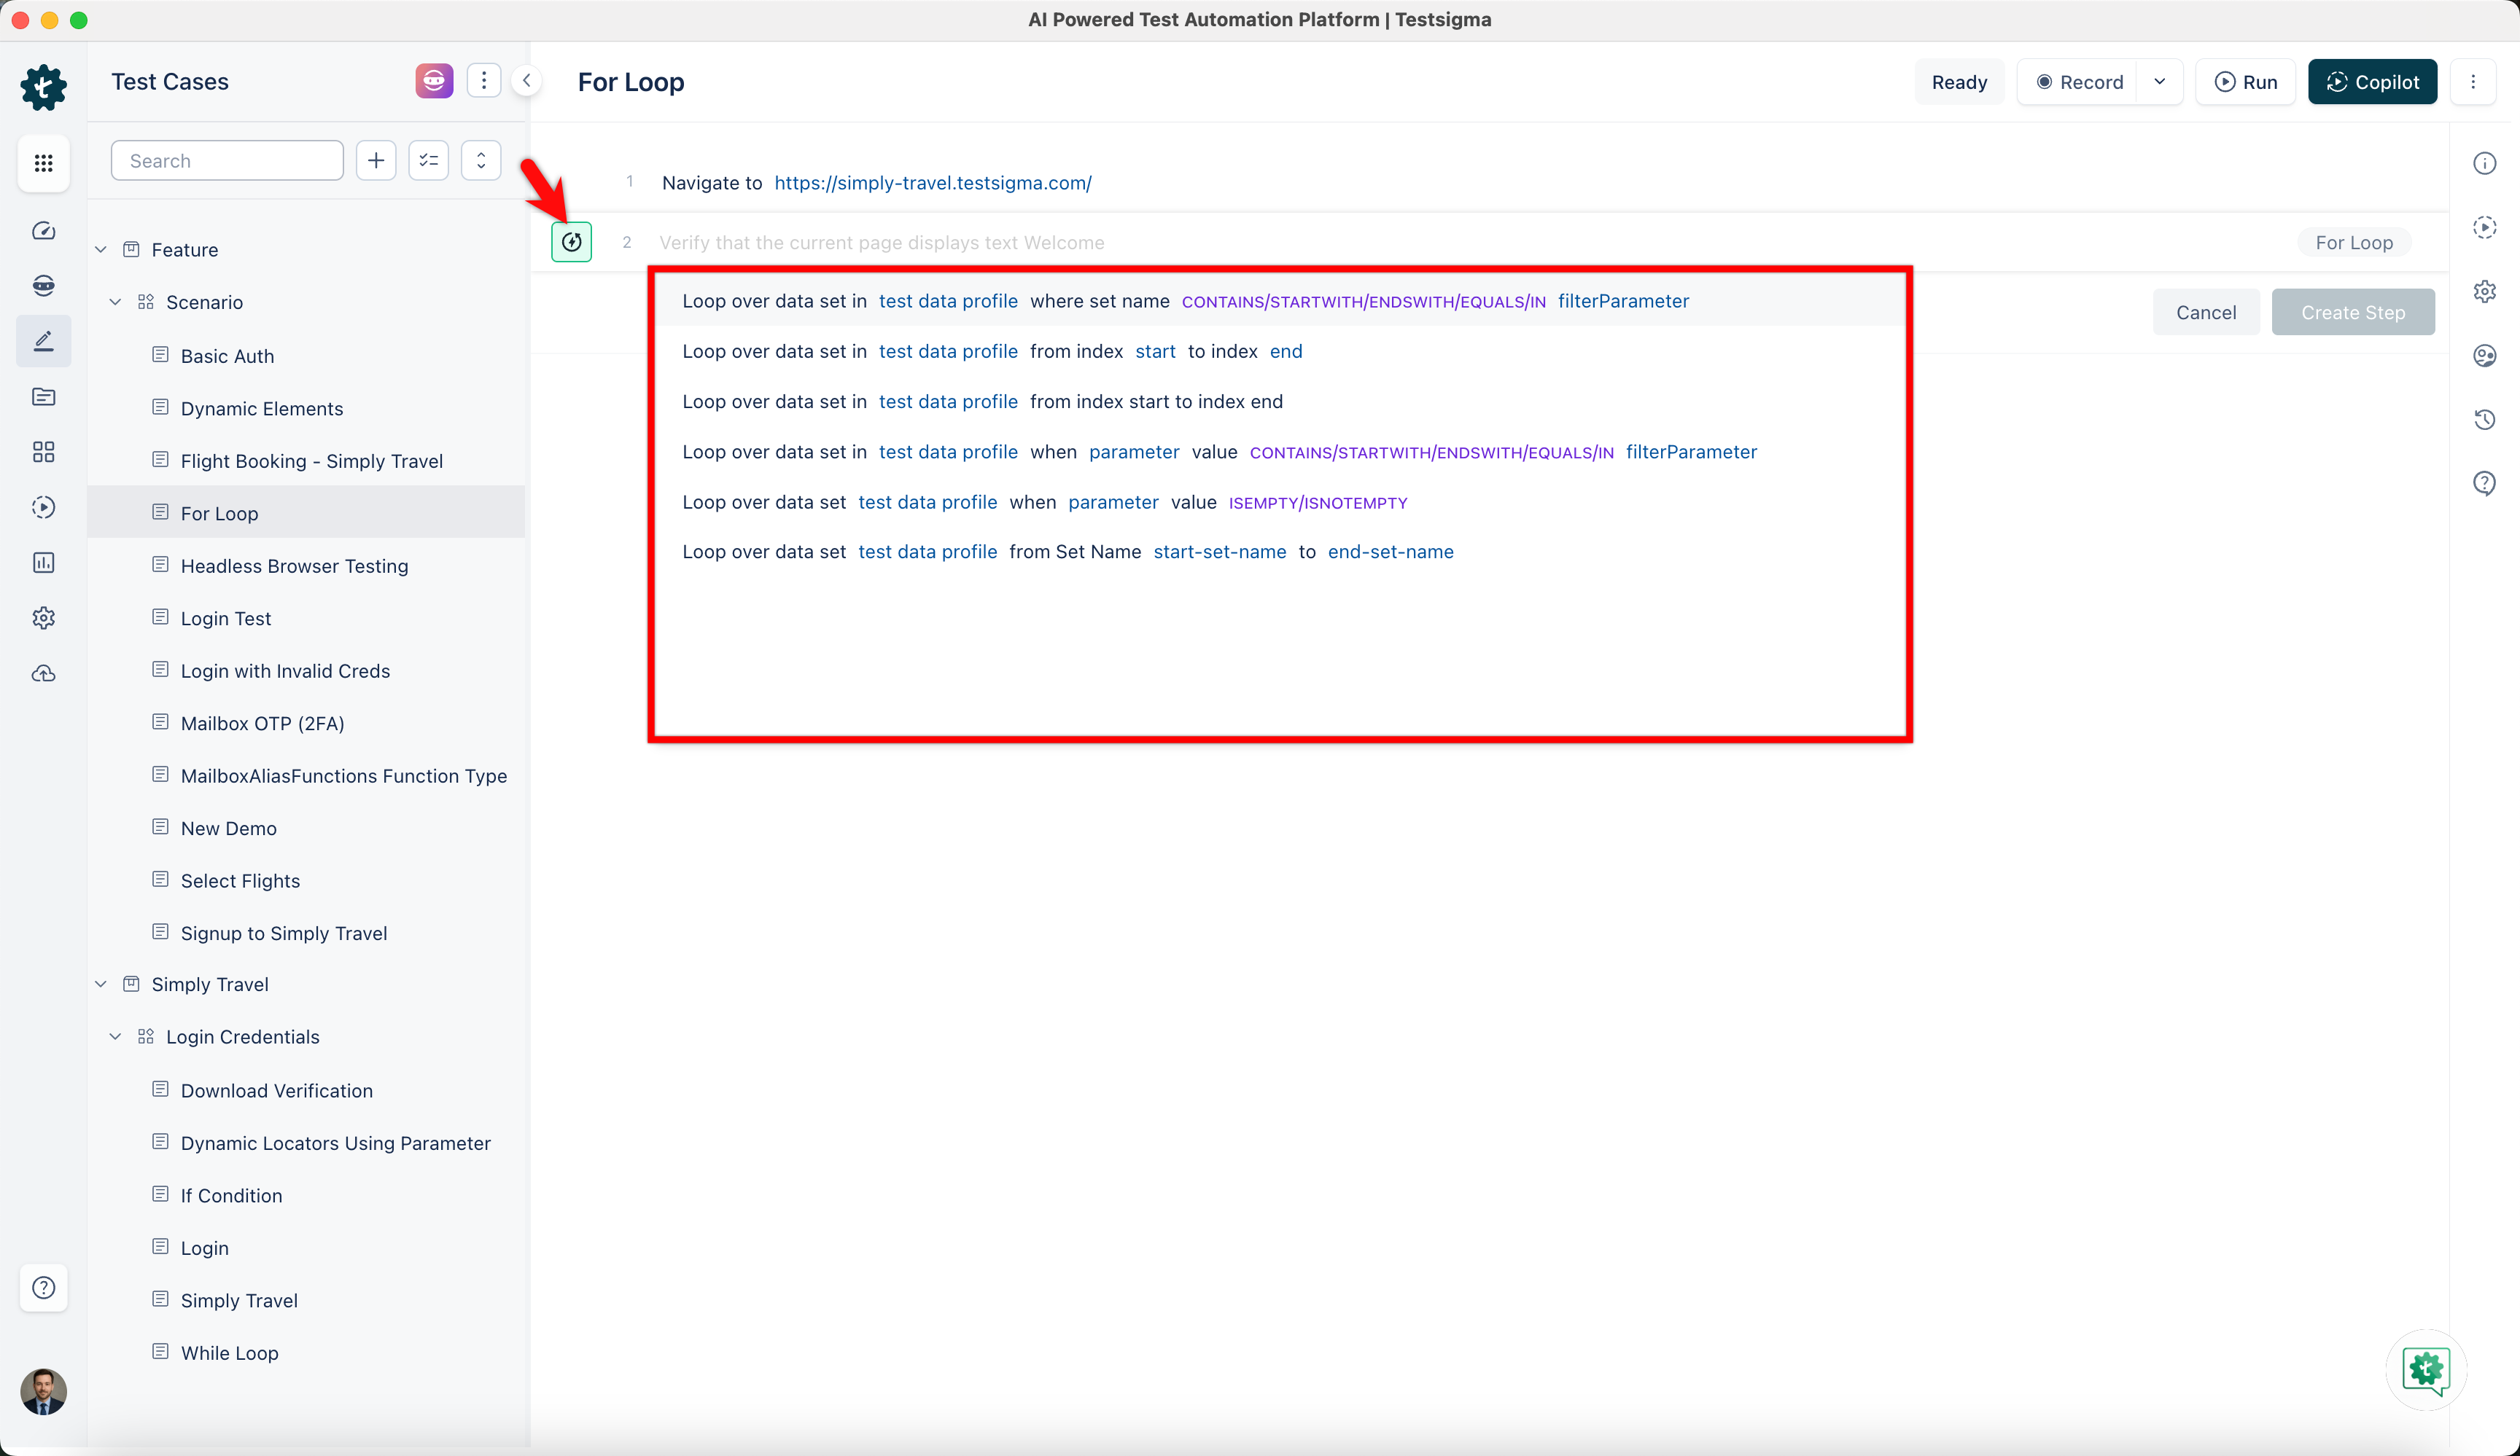Image resolution: width=2520 pixels, height=1456 pixels.
Task: Open settings gear icon in left sidebar
Action: (43, 617)
